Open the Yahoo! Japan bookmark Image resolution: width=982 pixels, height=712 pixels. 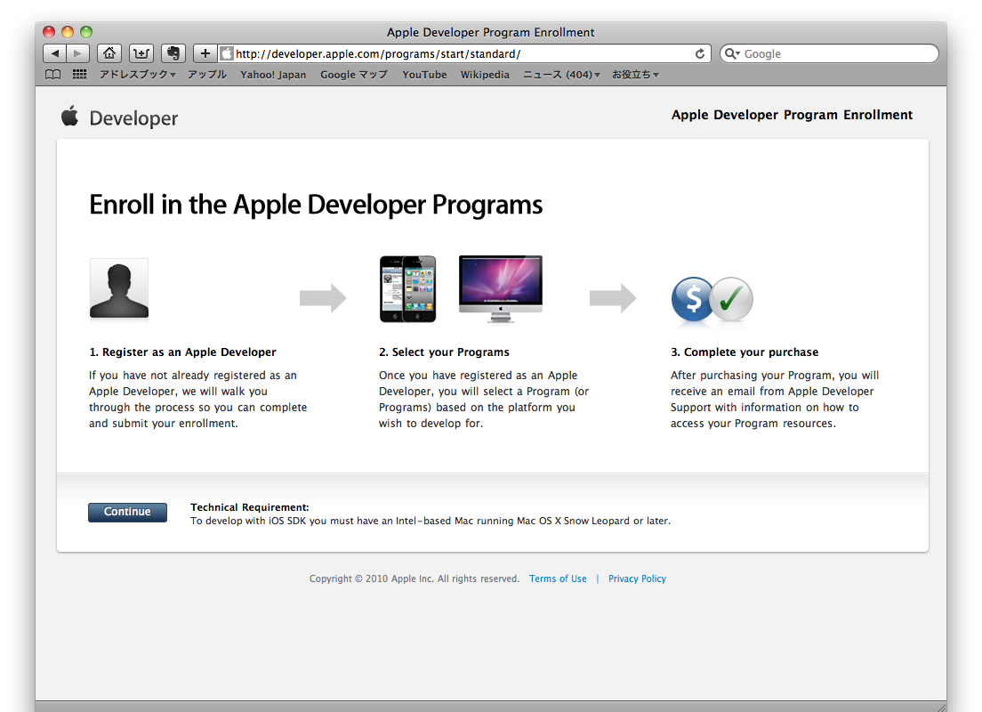pyautogui.click(x=273, y=75)
